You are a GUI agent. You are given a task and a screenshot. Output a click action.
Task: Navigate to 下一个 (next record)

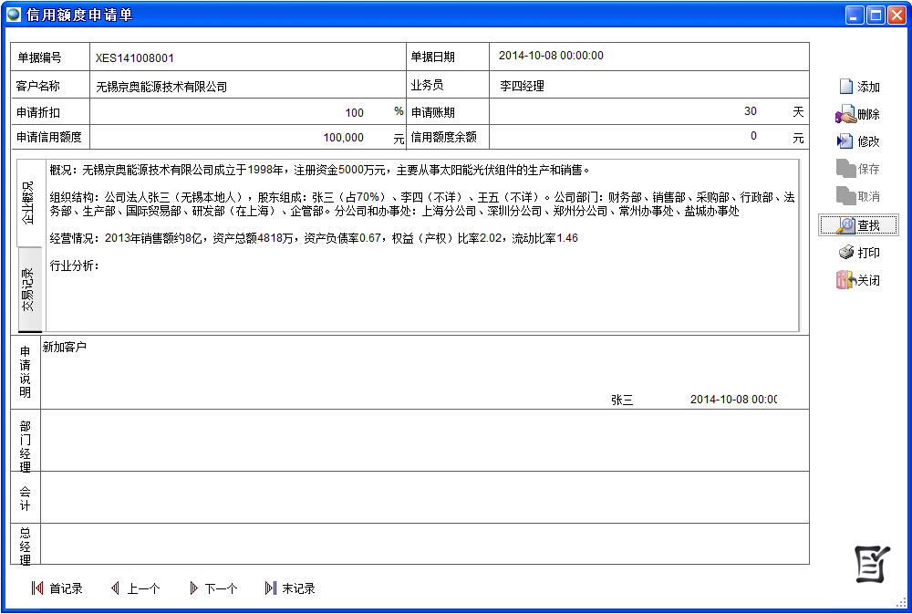click(213, 588)
